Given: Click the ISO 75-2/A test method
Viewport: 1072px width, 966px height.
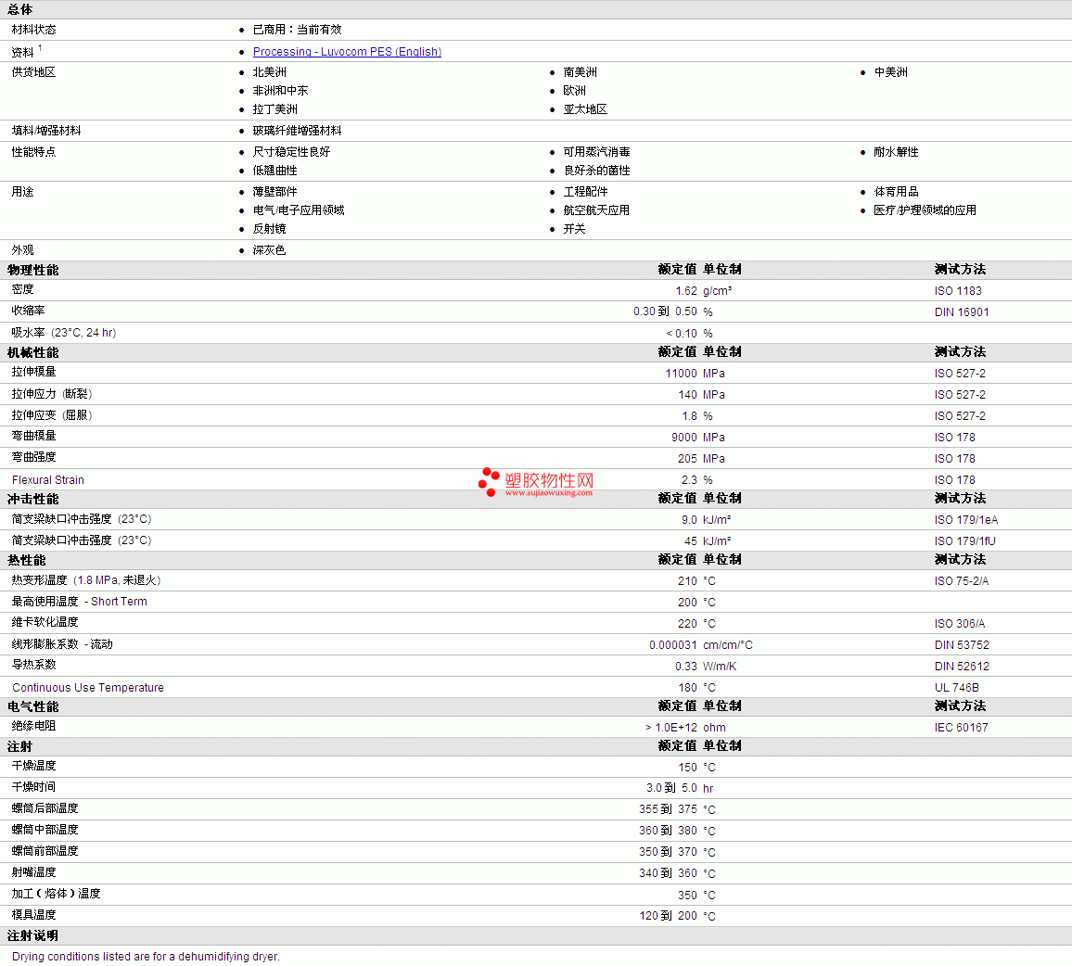Looking at the screenshot, I should point(962,581).
